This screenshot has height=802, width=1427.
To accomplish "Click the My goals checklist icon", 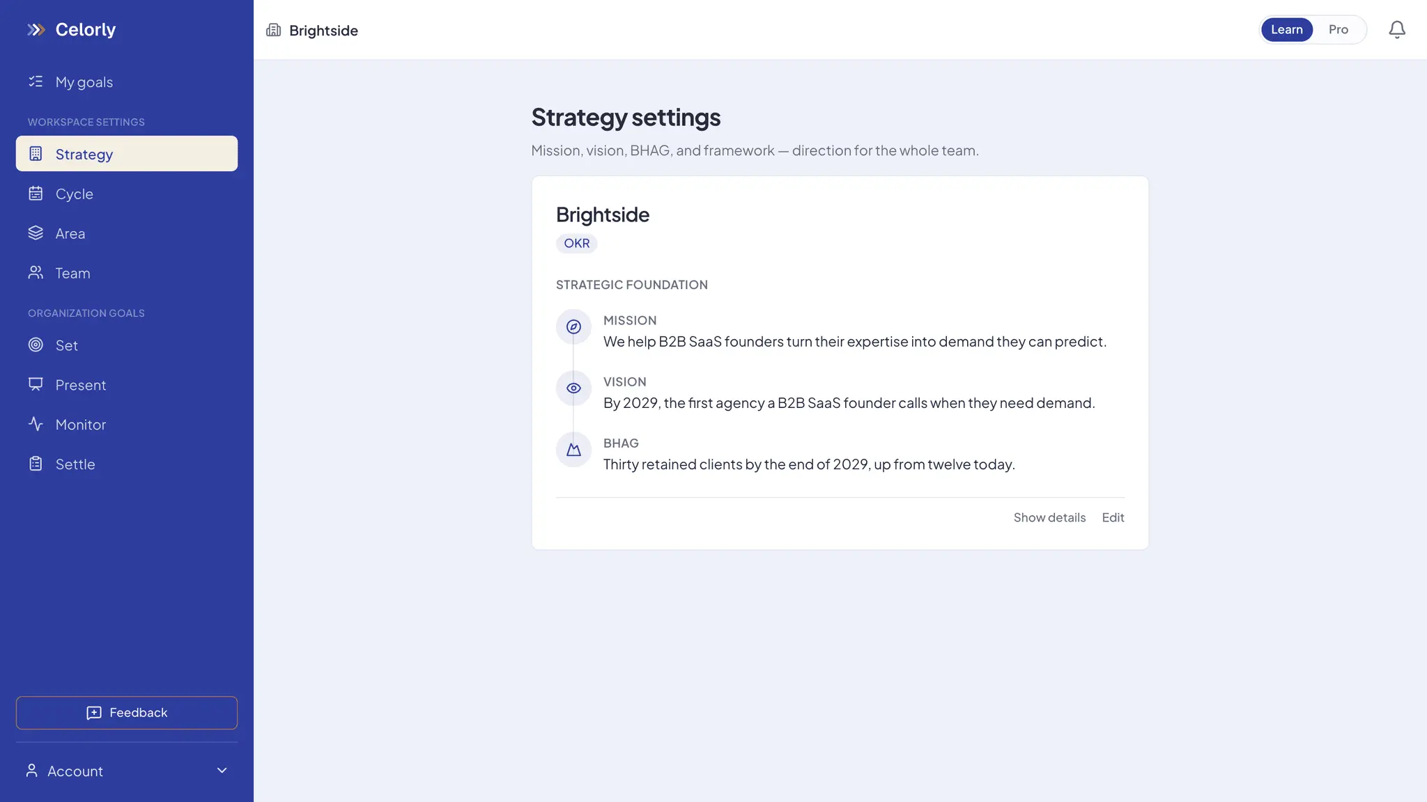I will pyautogui.click(x=36, y=81).
